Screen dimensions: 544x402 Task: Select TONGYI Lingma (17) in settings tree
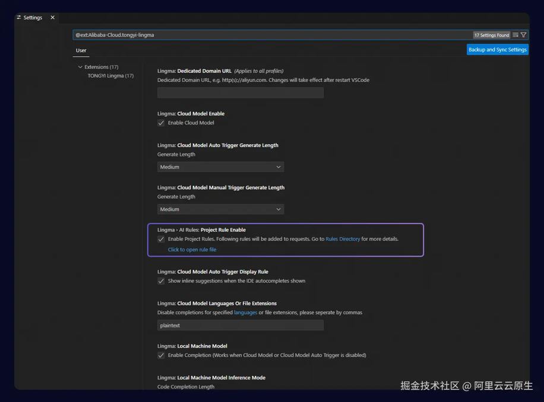click(x=110, y=75)
